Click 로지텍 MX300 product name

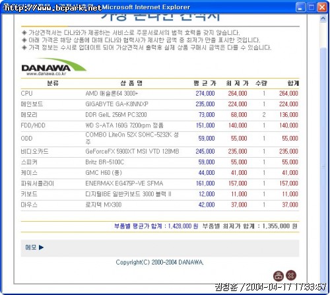[x=104, y=205]
